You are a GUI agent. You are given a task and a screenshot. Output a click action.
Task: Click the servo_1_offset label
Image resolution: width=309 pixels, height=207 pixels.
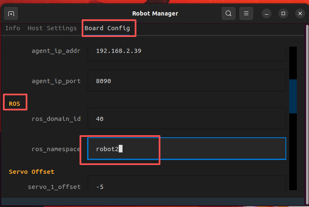click(x=54, y=187)
